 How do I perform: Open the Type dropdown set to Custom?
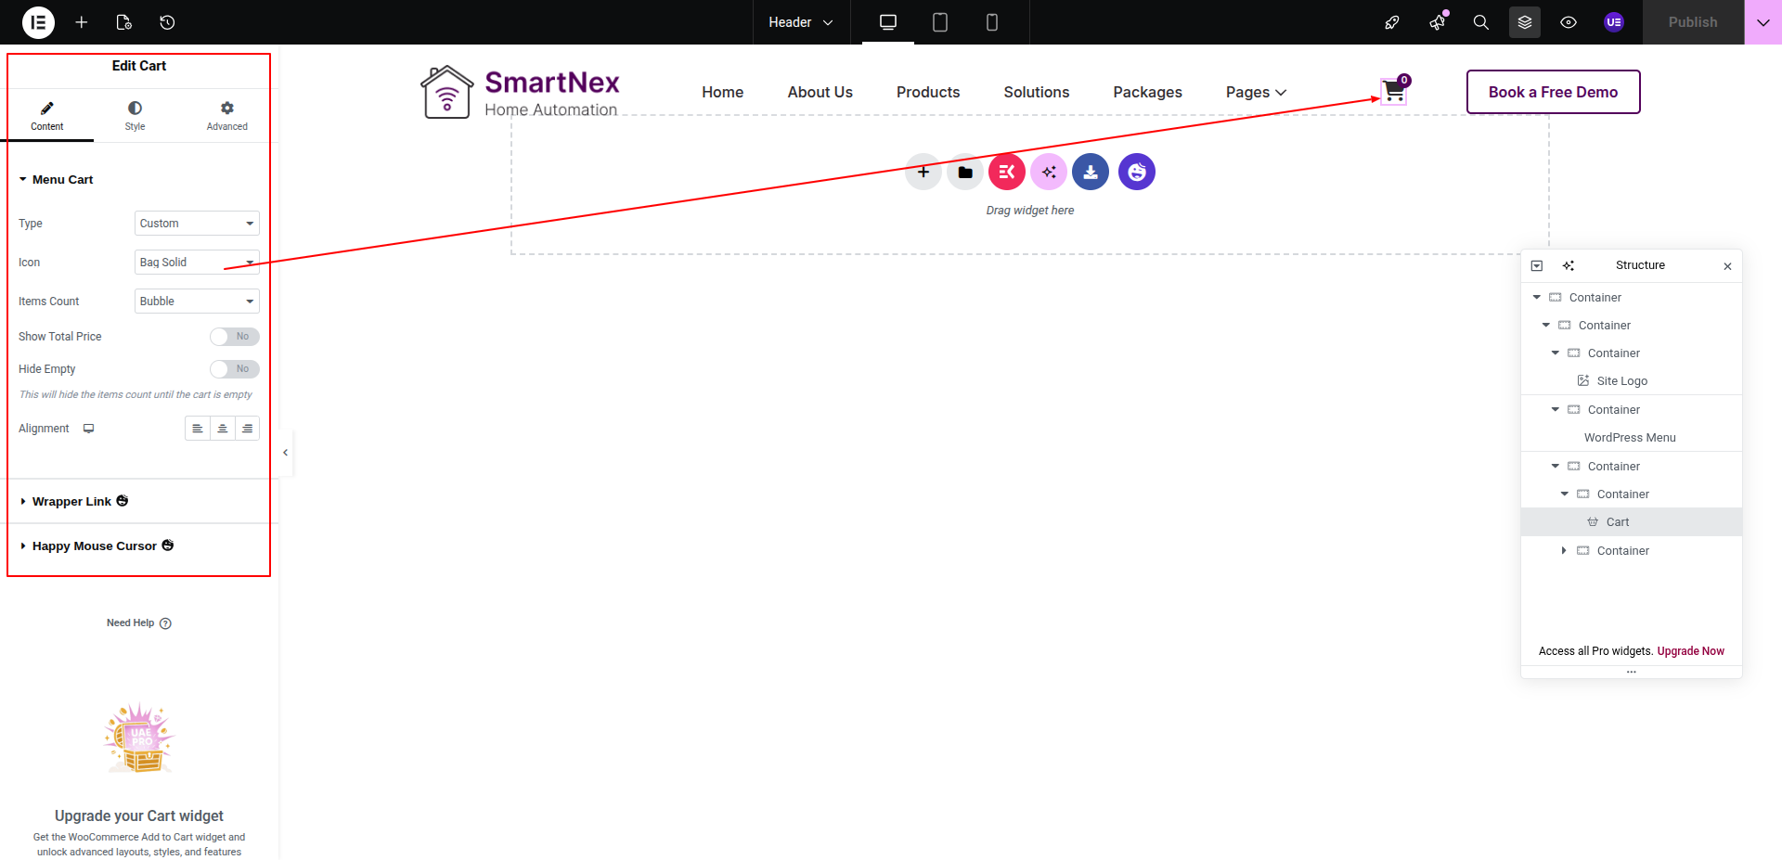coord(197,224)
